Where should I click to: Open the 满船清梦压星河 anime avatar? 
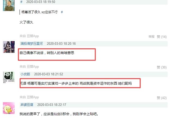[9, 47]
